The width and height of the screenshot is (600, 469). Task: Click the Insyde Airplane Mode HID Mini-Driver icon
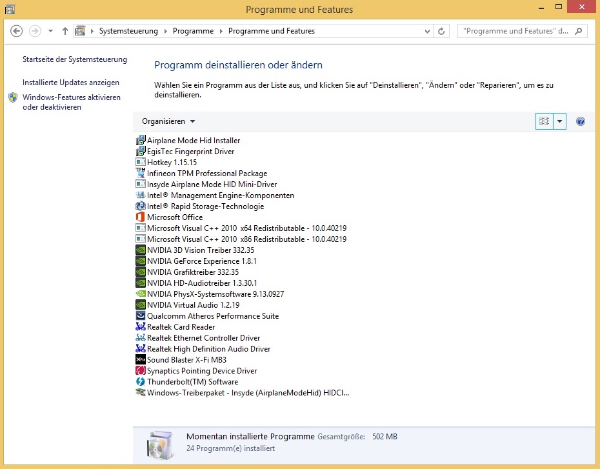141,185
